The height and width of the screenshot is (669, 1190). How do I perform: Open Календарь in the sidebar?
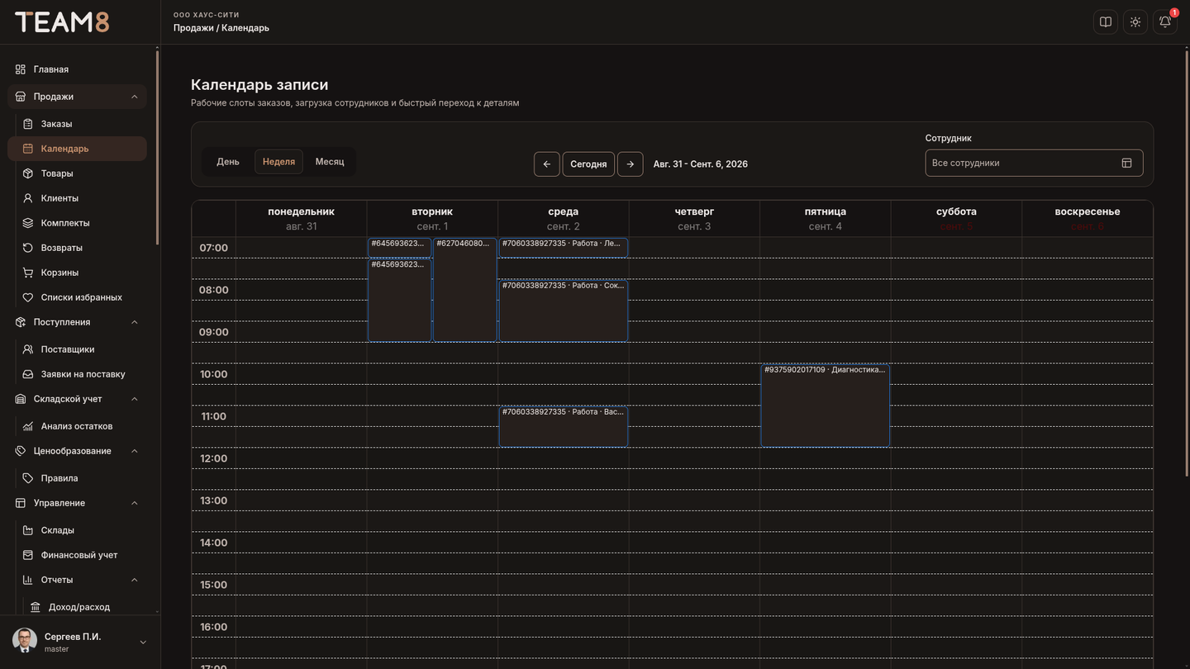pyautogui.click(x=77, y=149)
